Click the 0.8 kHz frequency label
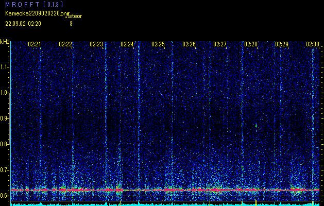 click(4, 144)
